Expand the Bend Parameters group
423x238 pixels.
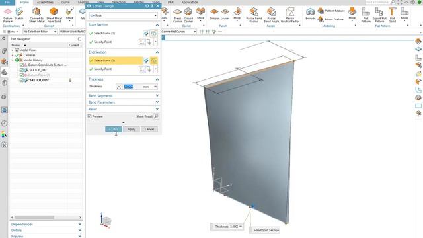pos(157,102)
